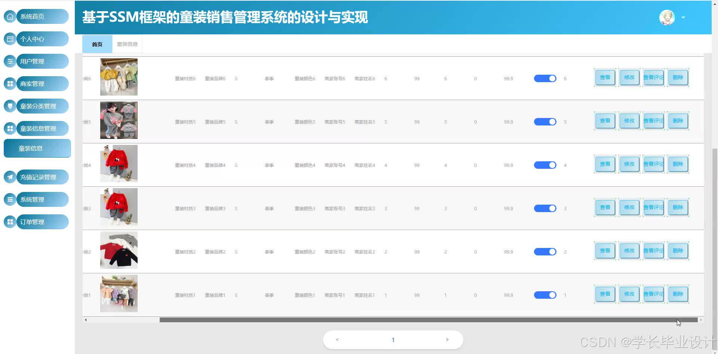Click the grid icon beside 商家管理
Image resolution: width=718 pixels, height=354 pixels.
coord(10,84)
